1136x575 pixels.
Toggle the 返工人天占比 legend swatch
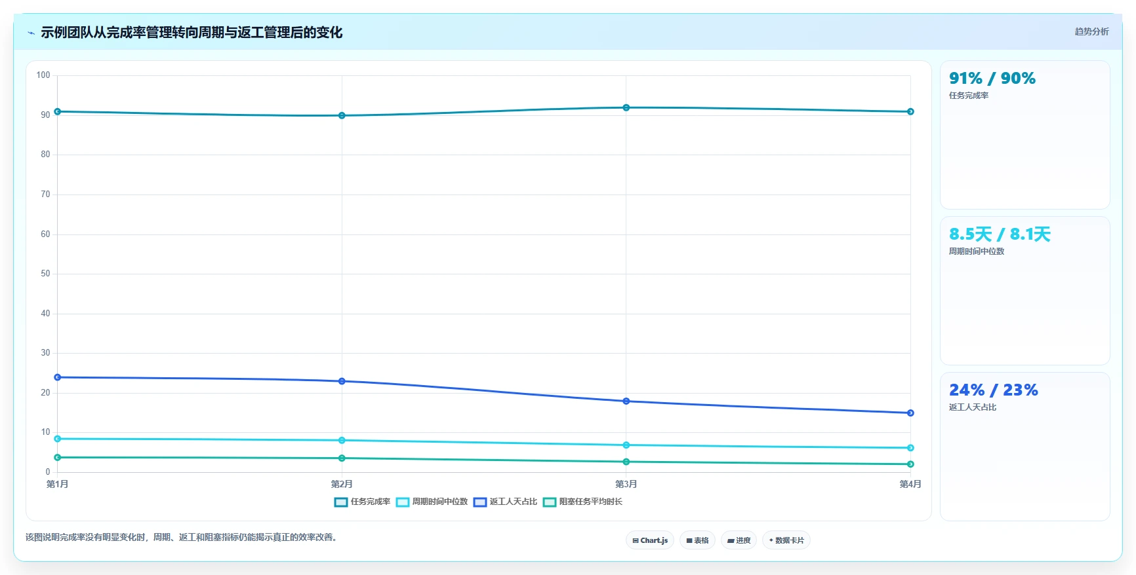(x=480, y=502)
